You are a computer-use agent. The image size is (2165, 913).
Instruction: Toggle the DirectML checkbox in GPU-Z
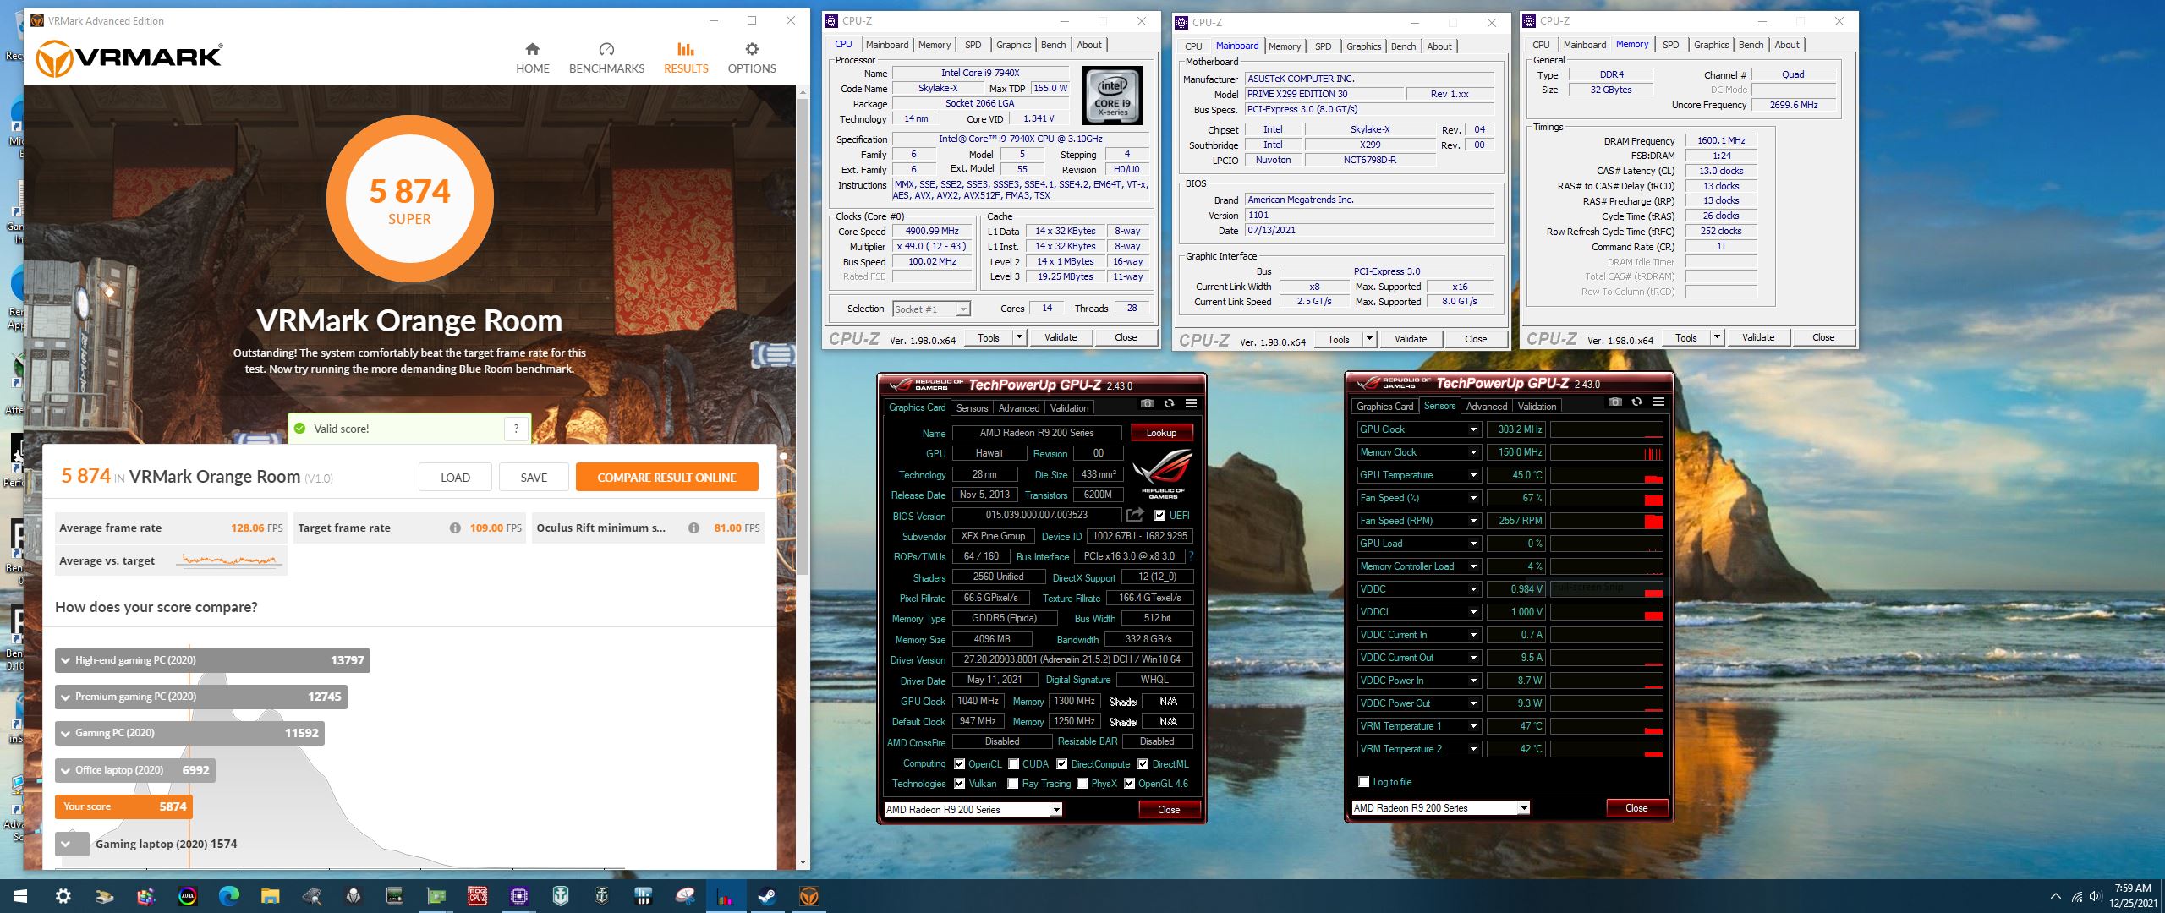coord(1143,763)
